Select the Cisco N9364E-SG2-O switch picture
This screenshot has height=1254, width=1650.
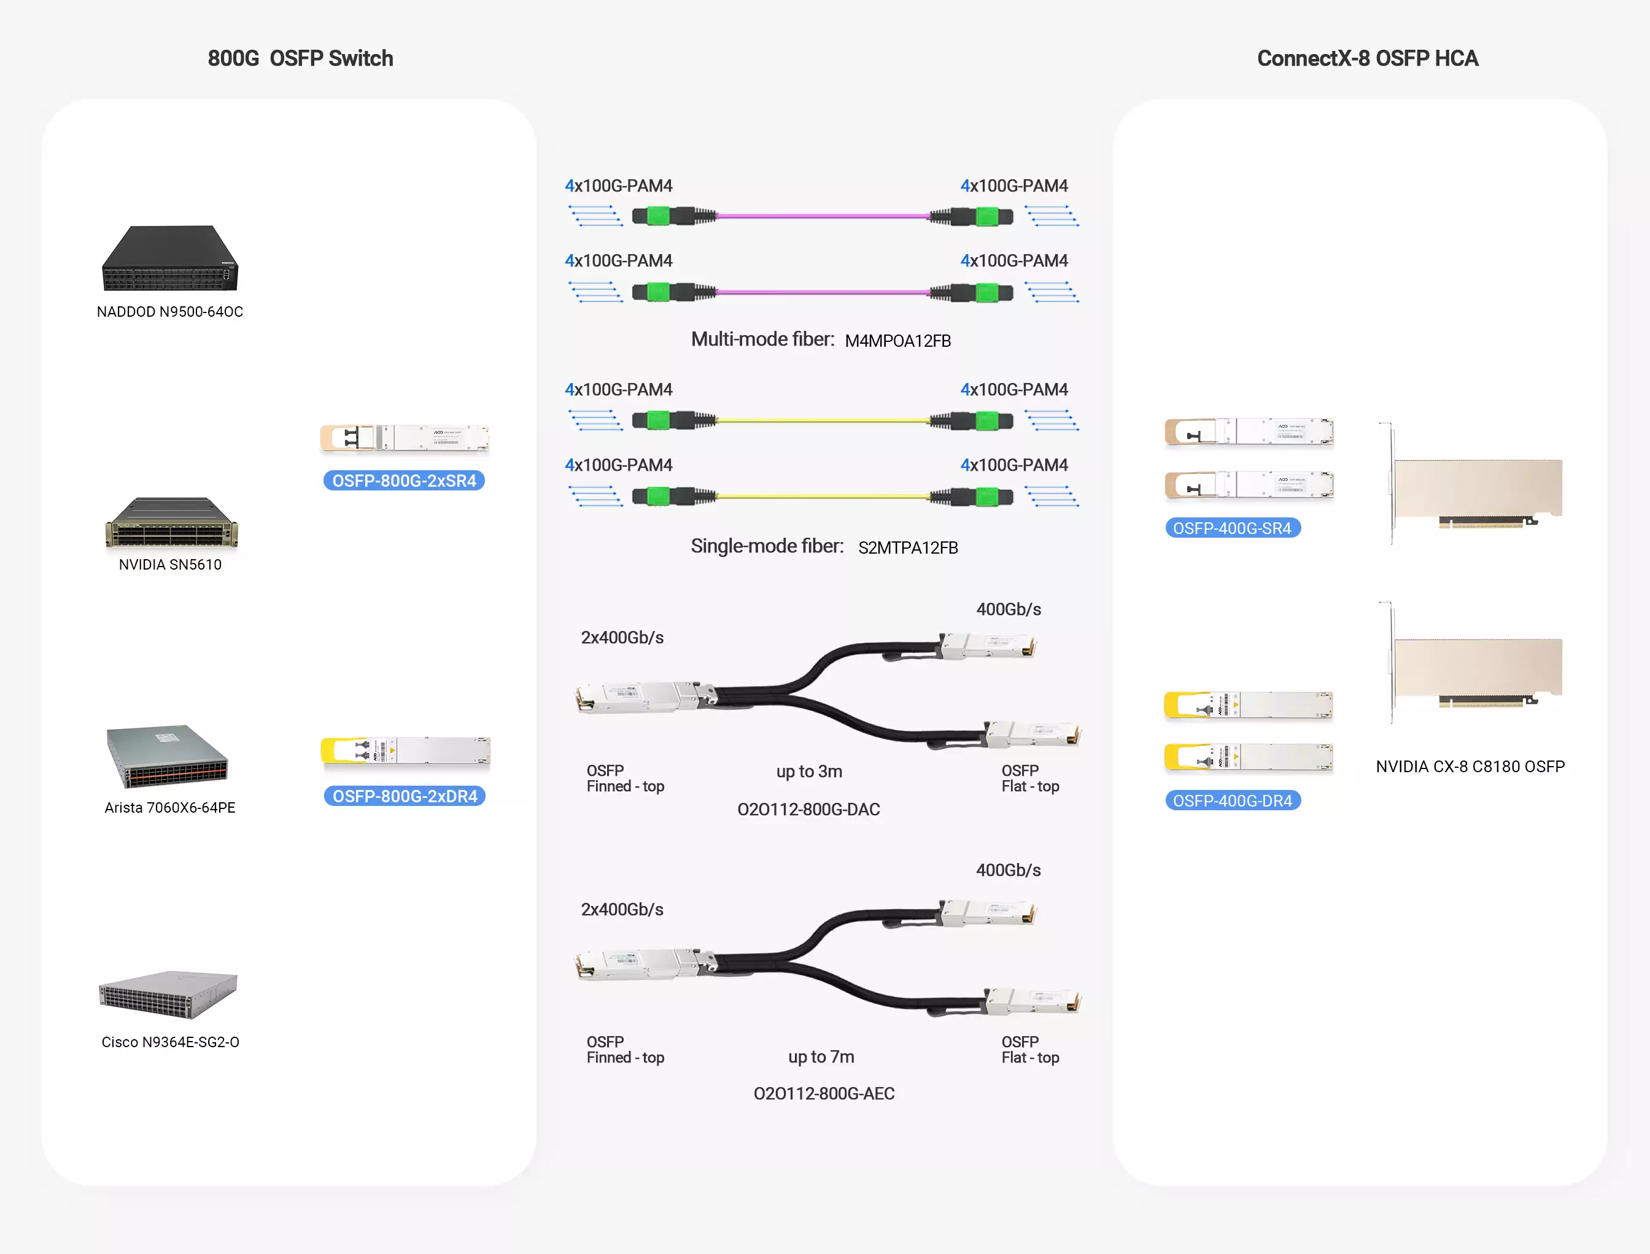169,994
